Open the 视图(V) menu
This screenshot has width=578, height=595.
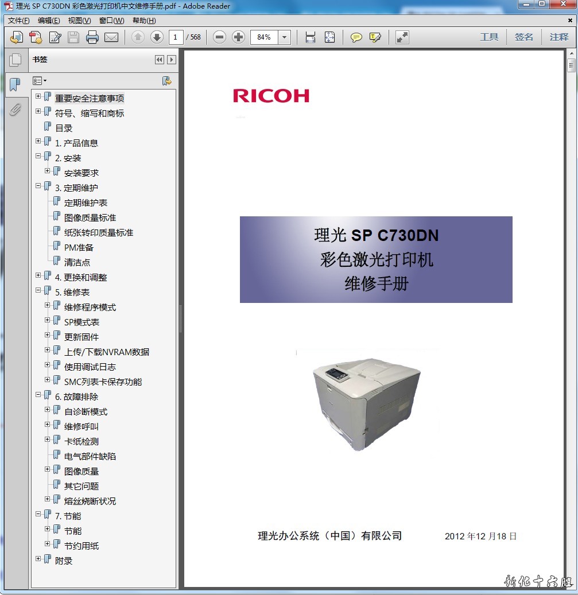point(79,21)
